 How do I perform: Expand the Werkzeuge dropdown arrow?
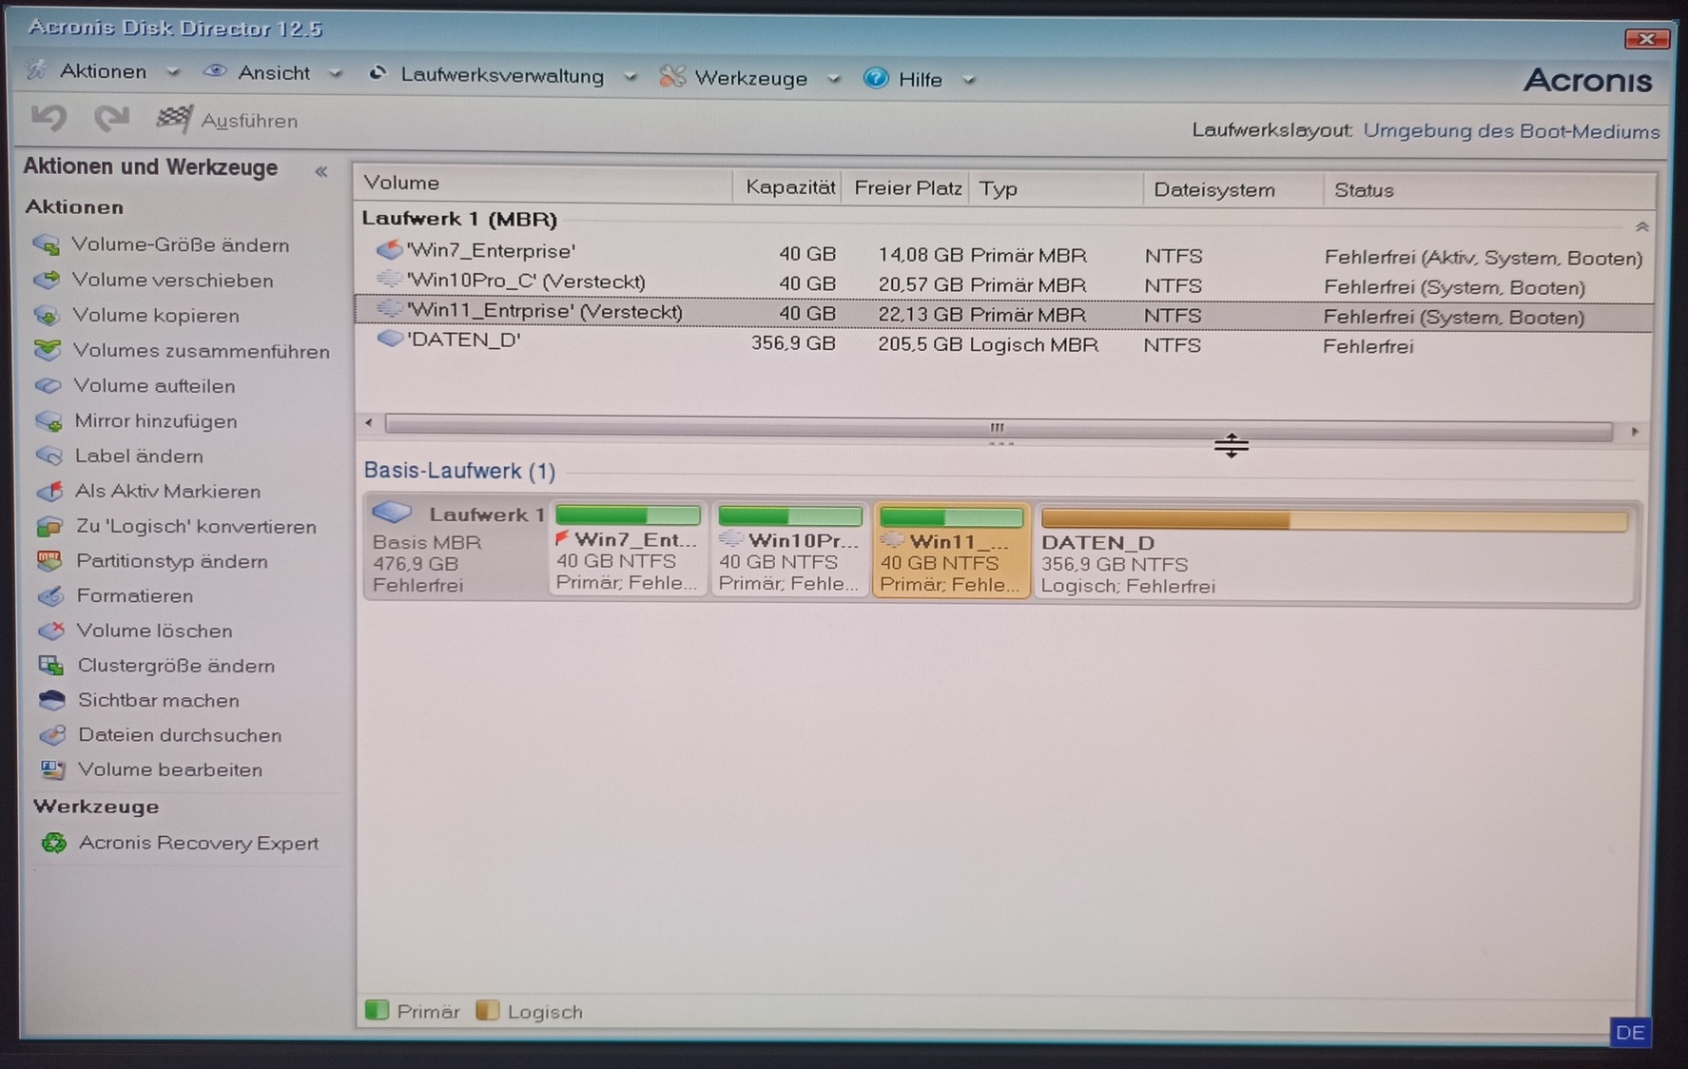pyautogui.click(x=833, y=79)
